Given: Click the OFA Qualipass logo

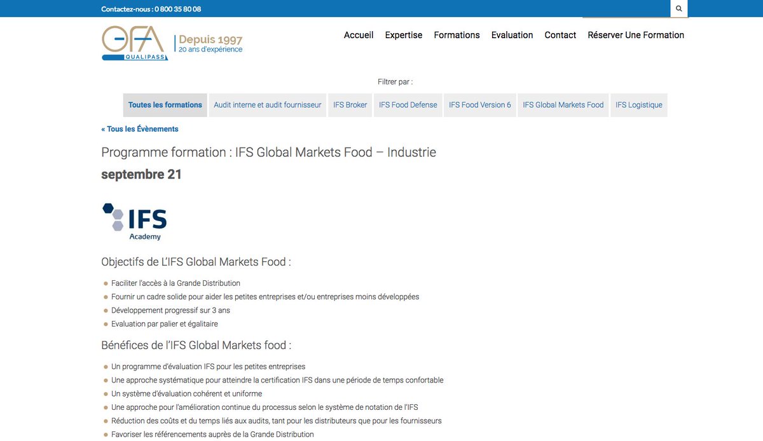Looking at the screenshot, I should point(135,43).
